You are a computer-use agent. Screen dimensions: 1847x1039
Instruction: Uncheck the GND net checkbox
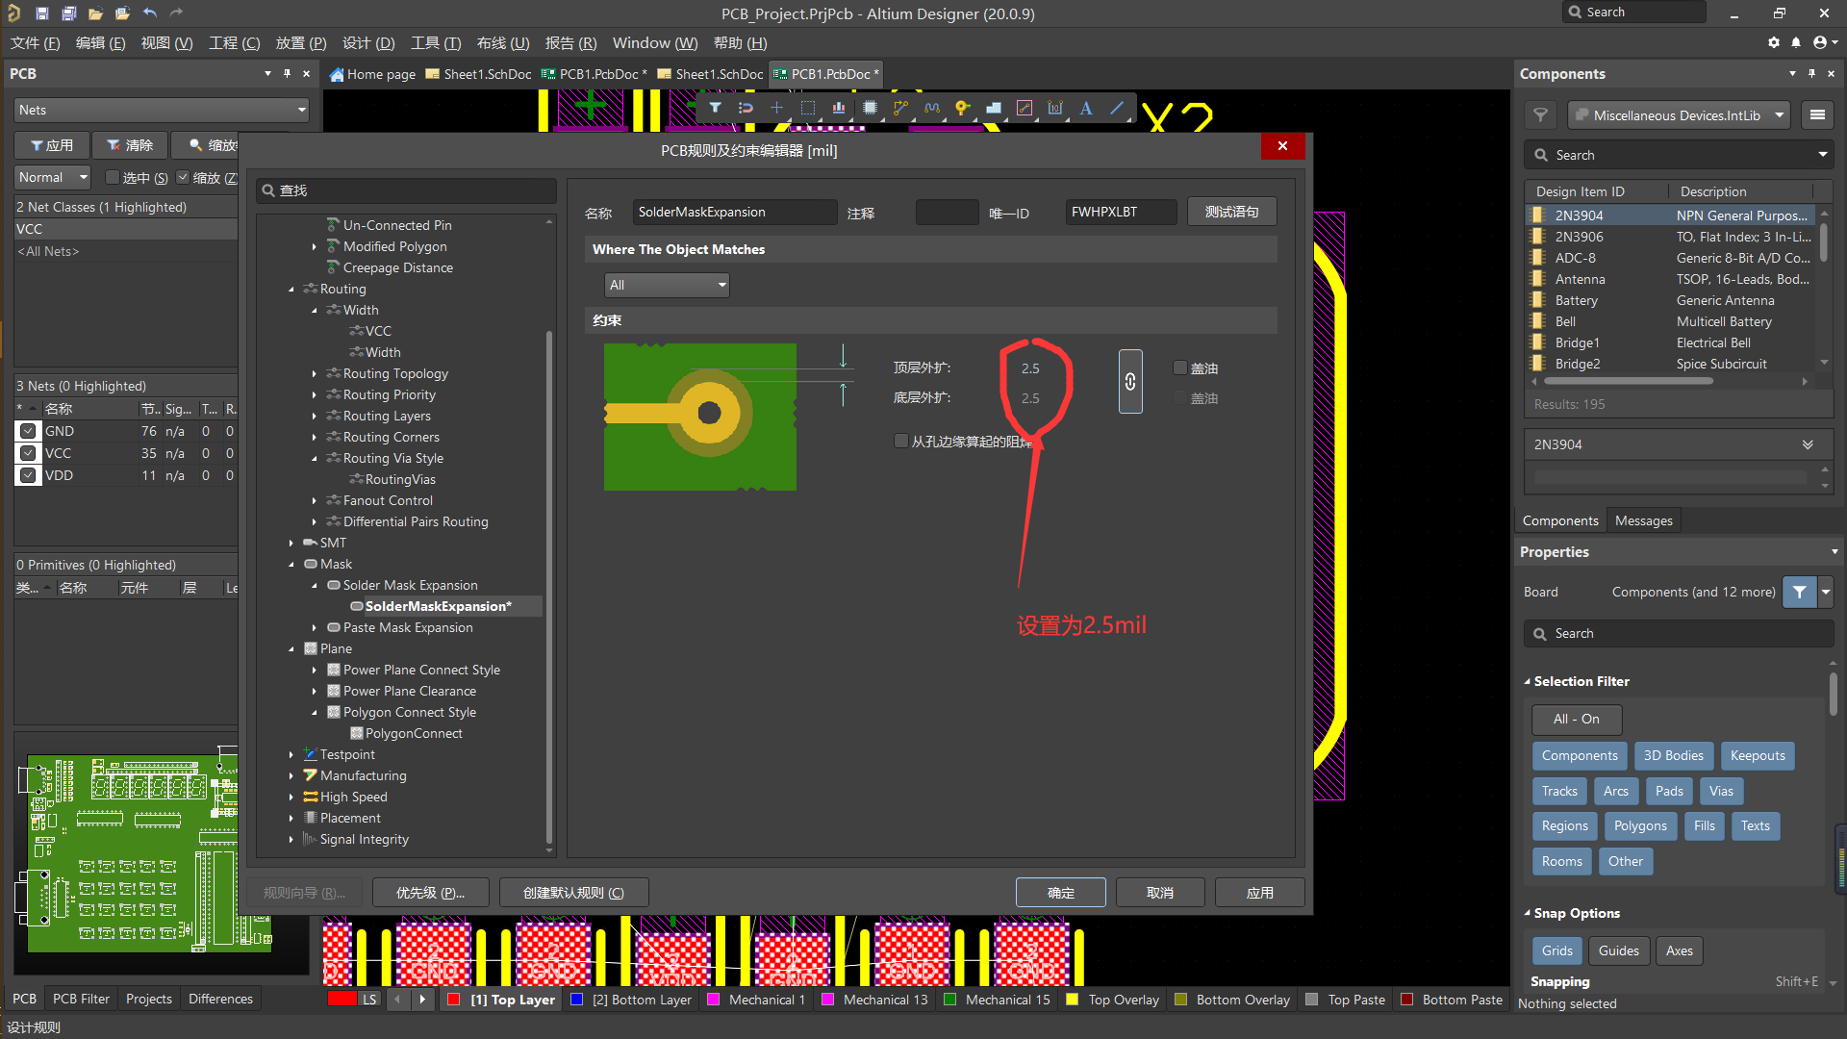click(28, 431)
